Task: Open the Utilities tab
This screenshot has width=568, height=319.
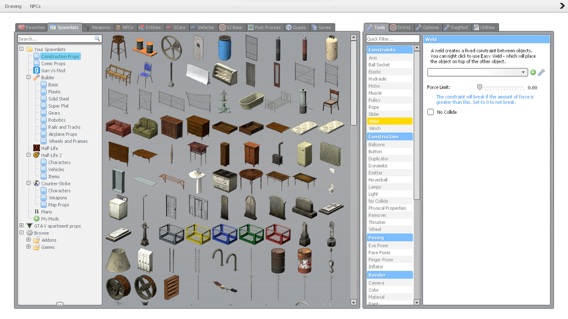Action: pos(484,28)
